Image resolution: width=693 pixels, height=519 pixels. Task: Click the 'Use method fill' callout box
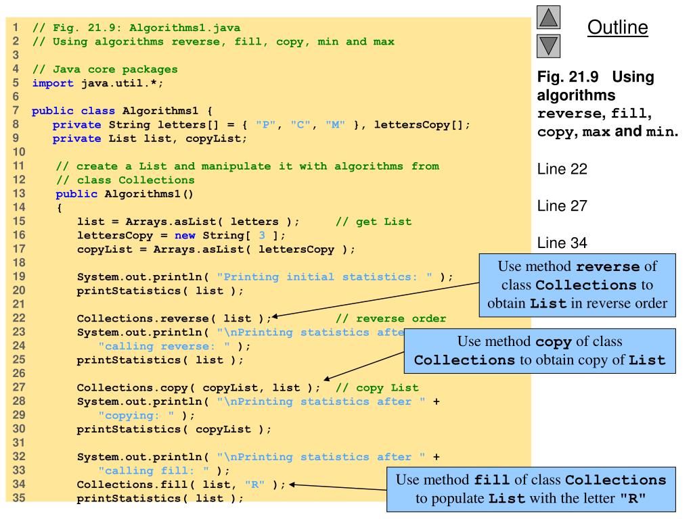coord(531,489)
